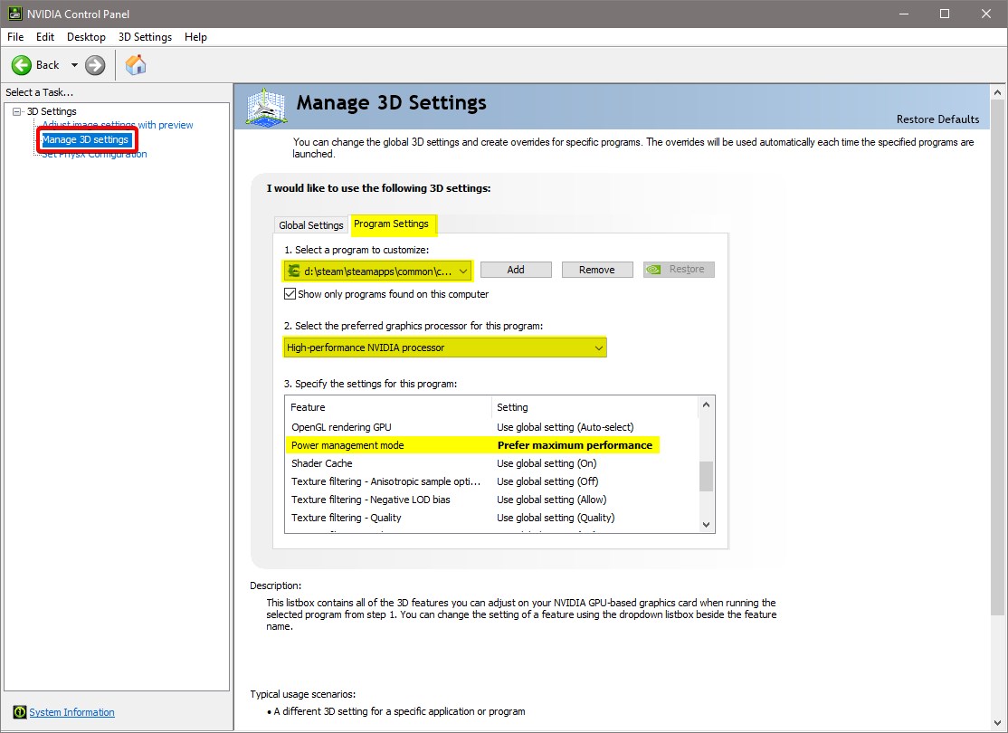Viewport: 1008px width, 733px height.
Task: Minimize the NVIDIA Control Panel window
Action: (903, 14)
